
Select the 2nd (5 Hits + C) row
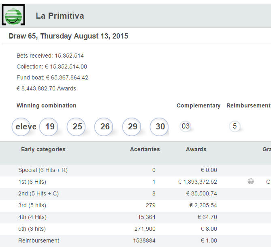[135, 193]
